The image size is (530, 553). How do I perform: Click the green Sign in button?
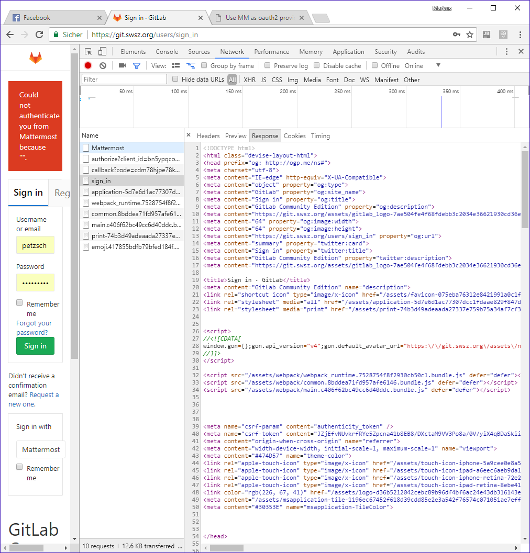[x=35, y=346]
